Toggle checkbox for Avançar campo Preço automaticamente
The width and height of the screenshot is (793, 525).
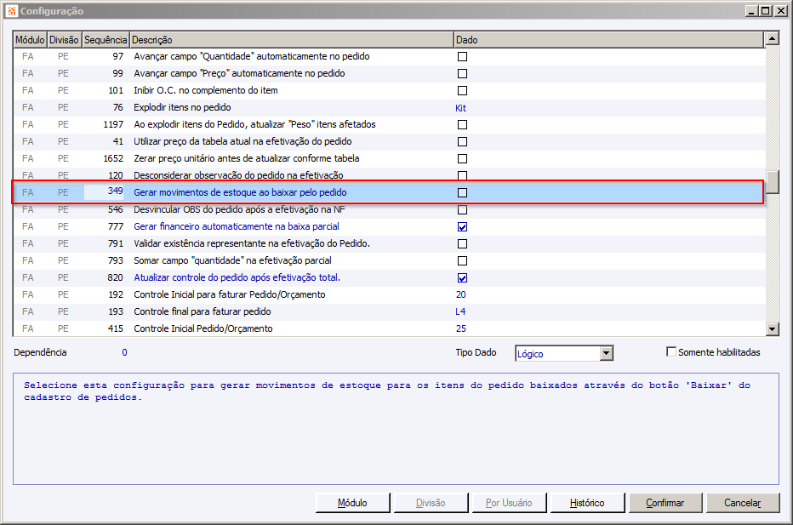click(x=462, y=74)
